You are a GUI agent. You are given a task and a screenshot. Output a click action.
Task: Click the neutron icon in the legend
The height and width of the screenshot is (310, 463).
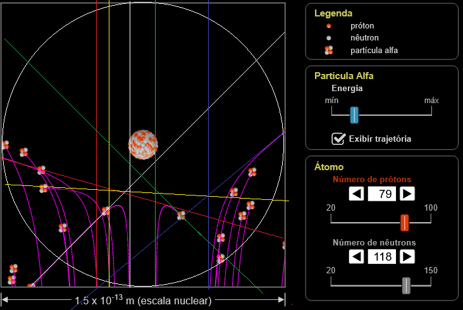click(328, 38)
